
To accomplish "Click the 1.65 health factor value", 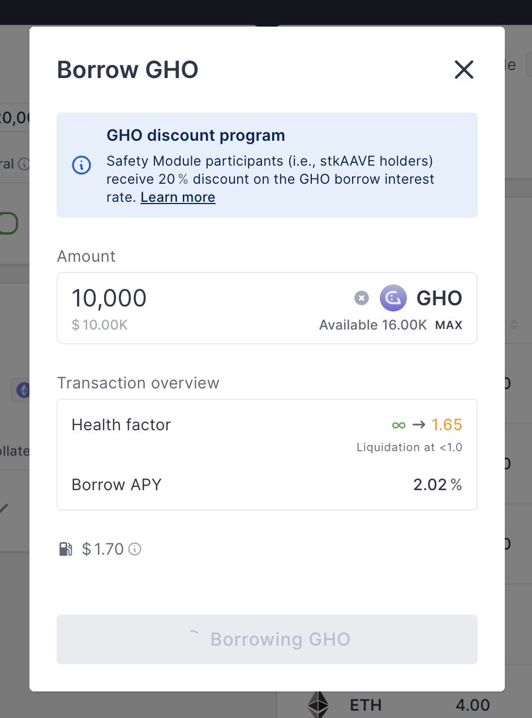I will pyautogui.click(x=447, y=425).
